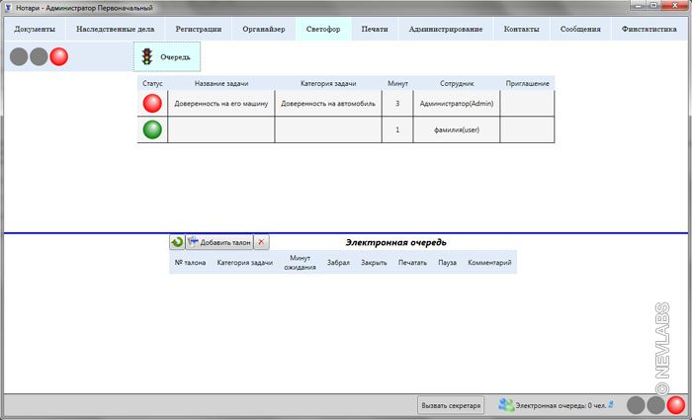Image resolution: width=692 pixels, height=420 pixels.
Task: Click the traffic light Очередь icon
Action: tap(147, 57)
